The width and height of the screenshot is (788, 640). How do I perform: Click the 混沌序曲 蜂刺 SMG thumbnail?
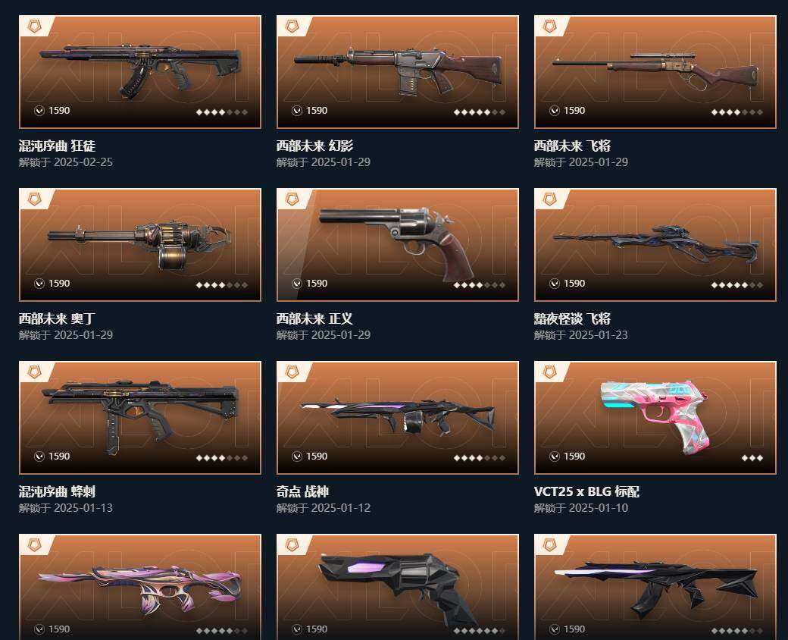pyautogui.click(x=140, y=418)
